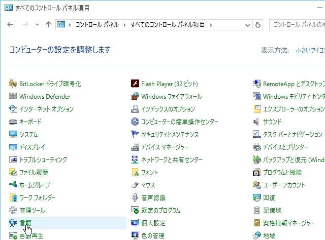The width and height of the screenshot is (325, 240).
Task: Click the インターネット オプション icon
Action: (x=13, y=109)
